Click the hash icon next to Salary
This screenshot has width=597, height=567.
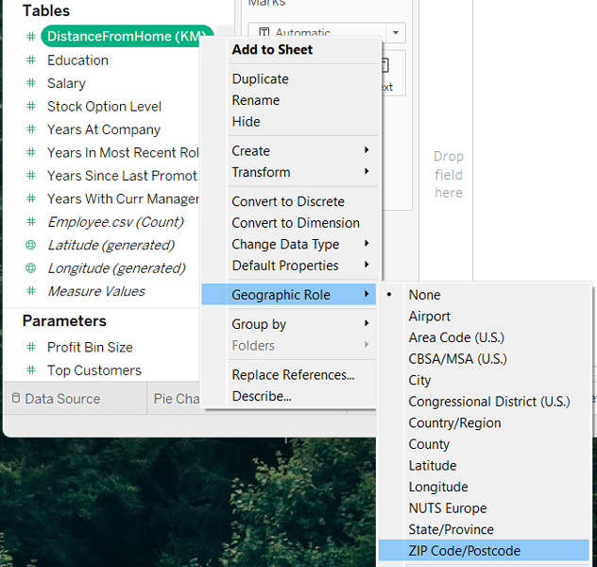(x=30, y=84)
